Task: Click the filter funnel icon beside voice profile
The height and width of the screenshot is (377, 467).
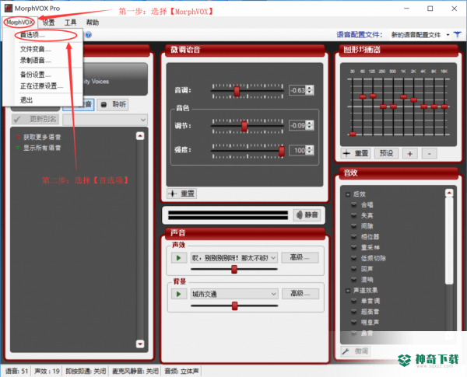Action: tap(457, 35)
